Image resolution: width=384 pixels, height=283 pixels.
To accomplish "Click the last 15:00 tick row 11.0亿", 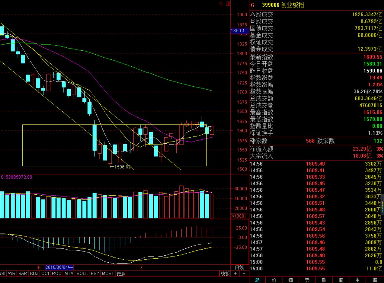I will point(316,268).
